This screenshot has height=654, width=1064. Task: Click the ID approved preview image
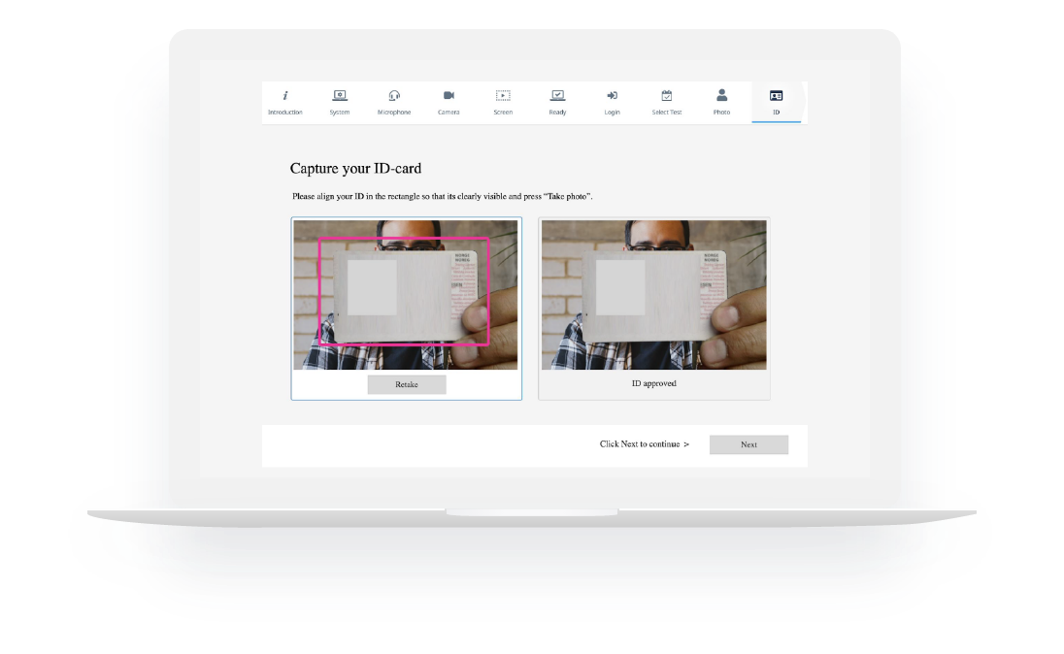point(654,295)
